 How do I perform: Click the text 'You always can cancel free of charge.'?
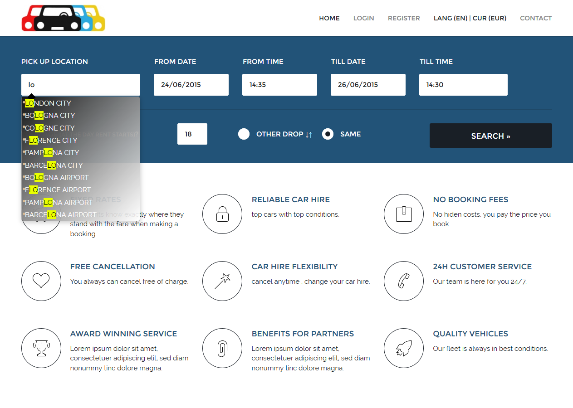[129, 282]
